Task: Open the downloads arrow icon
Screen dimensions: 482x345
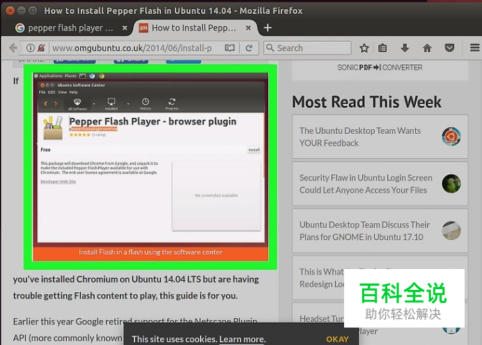Action: pos(405,48)
